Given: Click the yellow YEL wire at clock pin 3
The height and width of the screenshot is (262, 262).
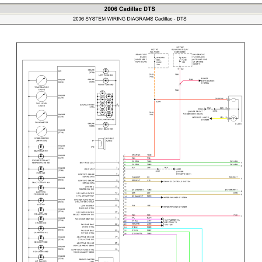Looking at the screenshot, I should (220, 119).
